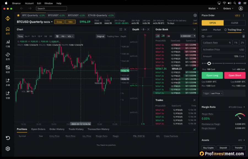Click the Trailing Stop info icon
This screenshot has height=159, width=248.
pos(225,30)
